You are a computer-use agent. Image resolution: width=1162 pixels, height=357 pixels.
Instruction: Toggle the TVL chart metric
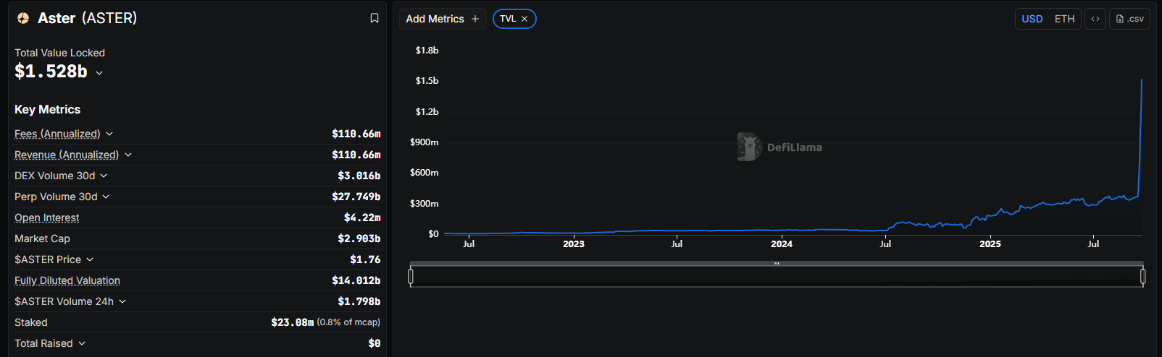coord(508,19)
